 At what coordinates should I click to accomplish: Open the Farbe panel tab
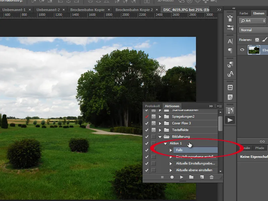tap(244, 13)
